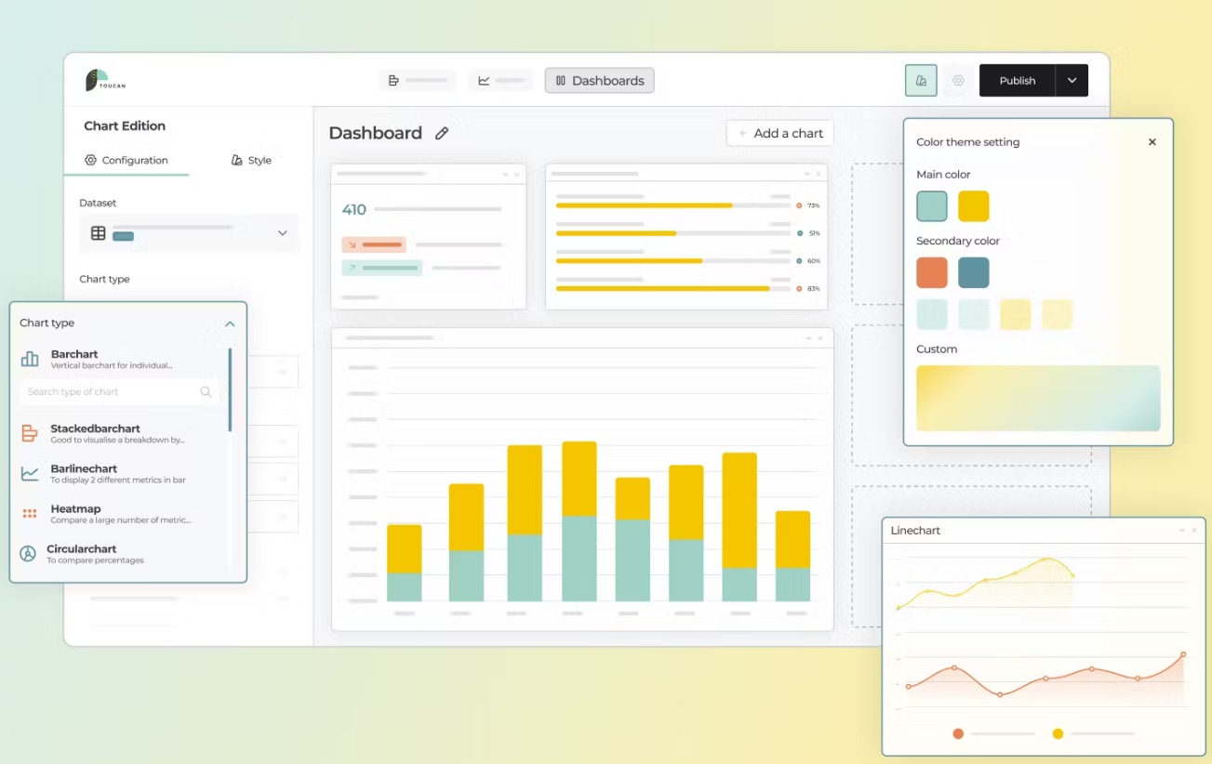
Task: Choose the orange secondary color swatch
Action: coord(932,273)
